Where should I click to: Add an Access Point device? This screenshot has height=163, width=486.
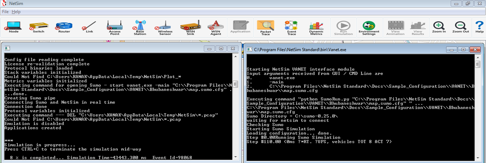(x=115, y=28)
